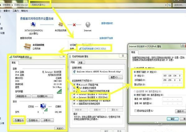186x132 pixels.
Task: Click the refresh icon beside address bar
Action: click(170, 5)
